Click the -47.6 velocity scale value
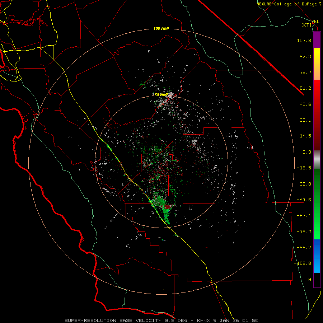The height and width of the screenshot is (323, 323). pyautogui.click(x=304, y=200)
